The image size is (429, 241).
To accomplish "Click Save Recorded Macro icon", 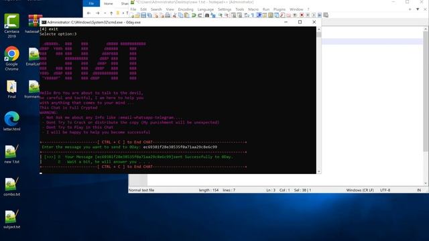I will pyautogui.click(x=325, y=15).
